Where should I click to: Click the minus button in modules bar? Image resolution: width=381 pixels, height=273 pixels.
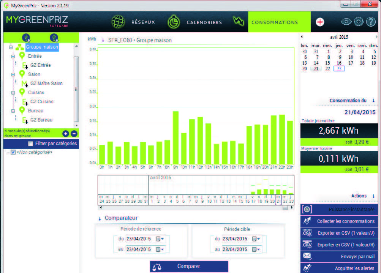click(74, 133)
